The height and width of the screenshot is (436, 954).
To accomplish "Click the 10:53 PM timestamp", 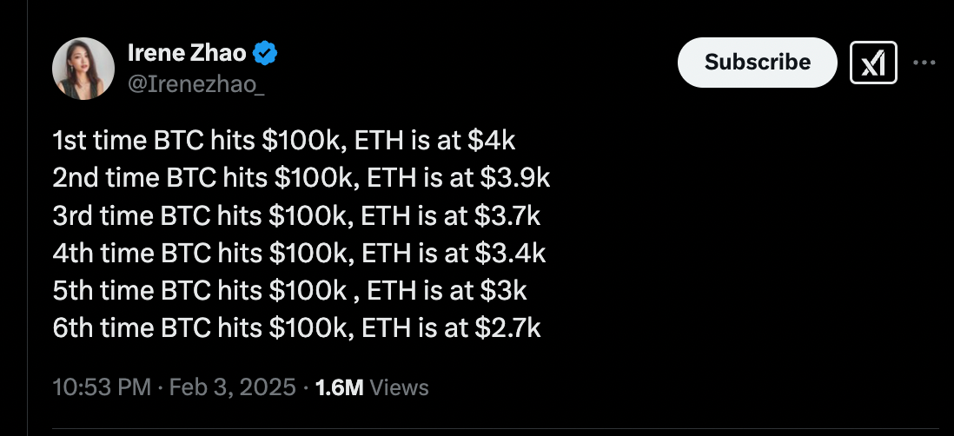I will click(x=101, y=386).
